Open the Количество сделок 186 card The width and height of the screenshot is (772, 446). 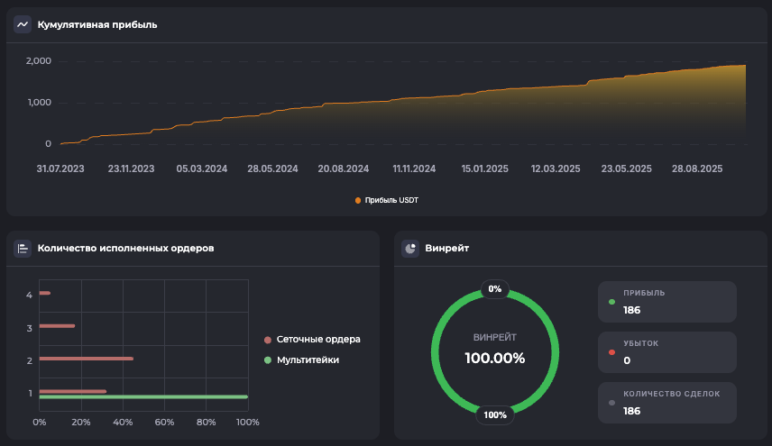(666, 403)
